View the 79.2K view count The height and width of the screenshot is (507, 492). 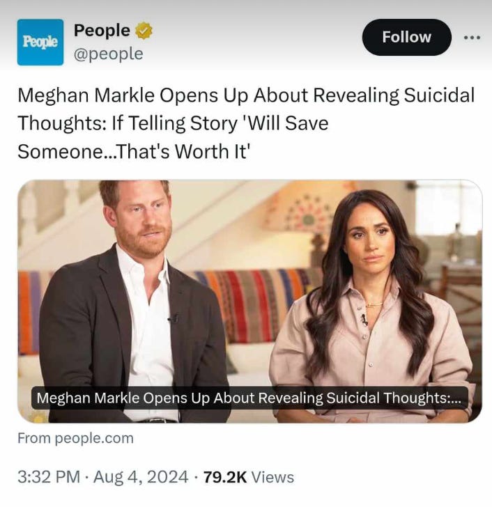pos(225,477)
